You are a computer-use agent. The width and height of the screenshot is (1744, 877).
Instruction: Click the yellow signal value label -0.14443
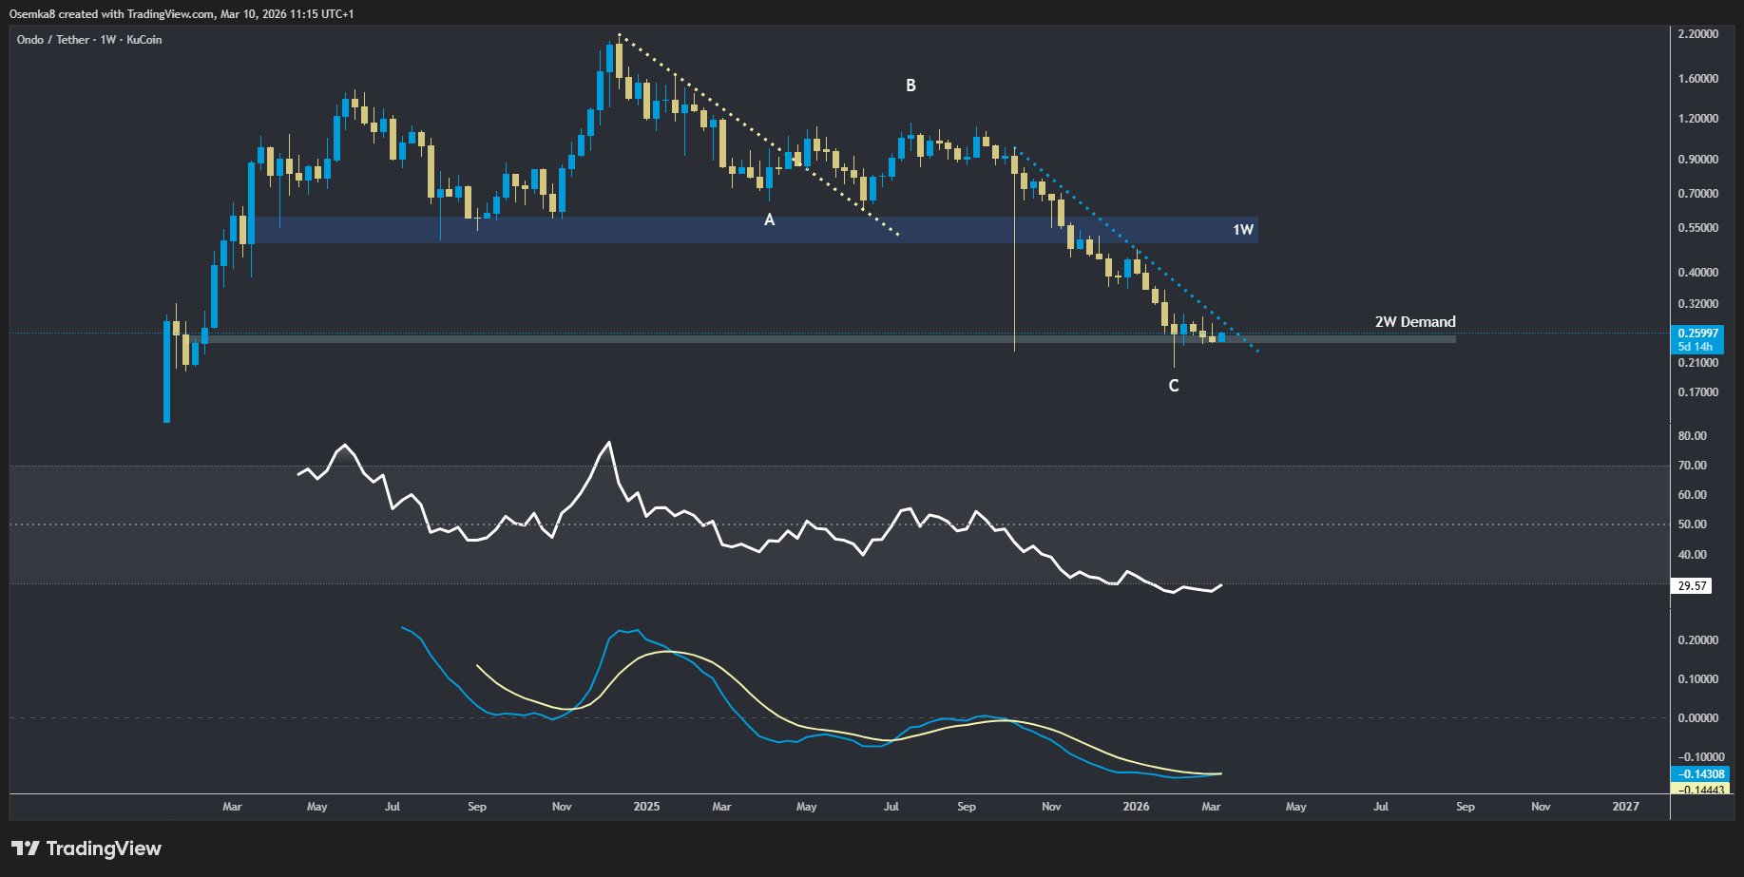click(1700, 789)
